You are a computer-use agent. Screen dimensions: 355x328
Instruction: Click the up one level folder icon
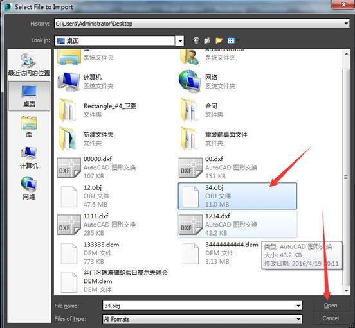point(207,40)
